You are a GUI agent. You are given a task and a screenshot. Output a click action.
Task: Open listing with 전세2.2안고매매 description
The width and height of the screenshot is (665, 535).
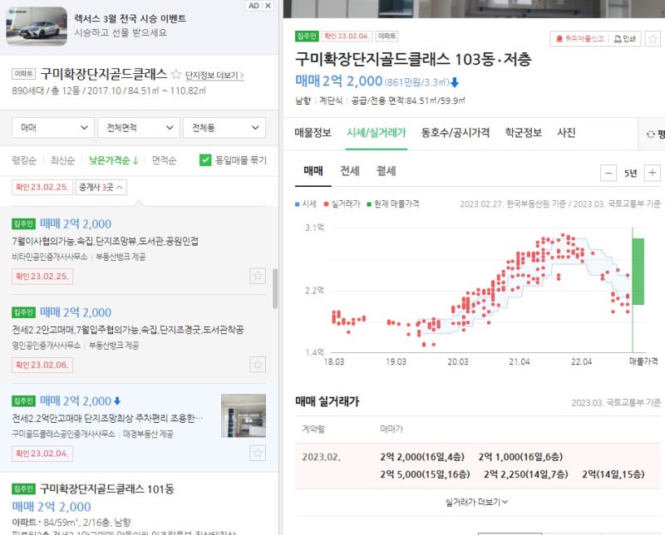128,330
